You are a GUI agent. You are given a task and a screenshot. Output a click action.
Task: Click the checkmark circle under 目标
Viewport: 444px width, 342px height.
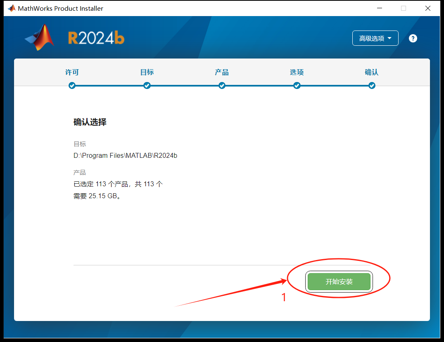tap(147, 85)
